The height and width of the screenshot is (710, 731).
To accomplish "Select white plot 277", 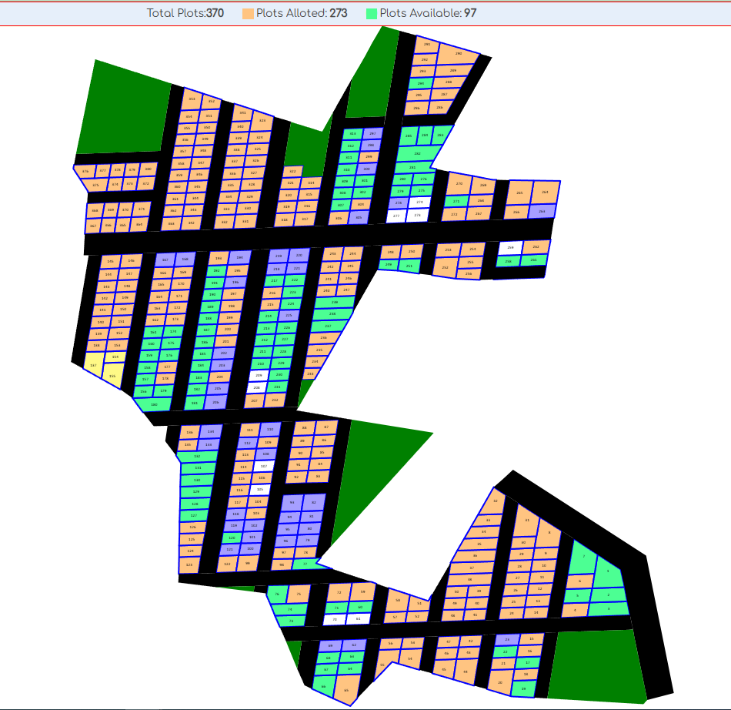I will (396, 216).
